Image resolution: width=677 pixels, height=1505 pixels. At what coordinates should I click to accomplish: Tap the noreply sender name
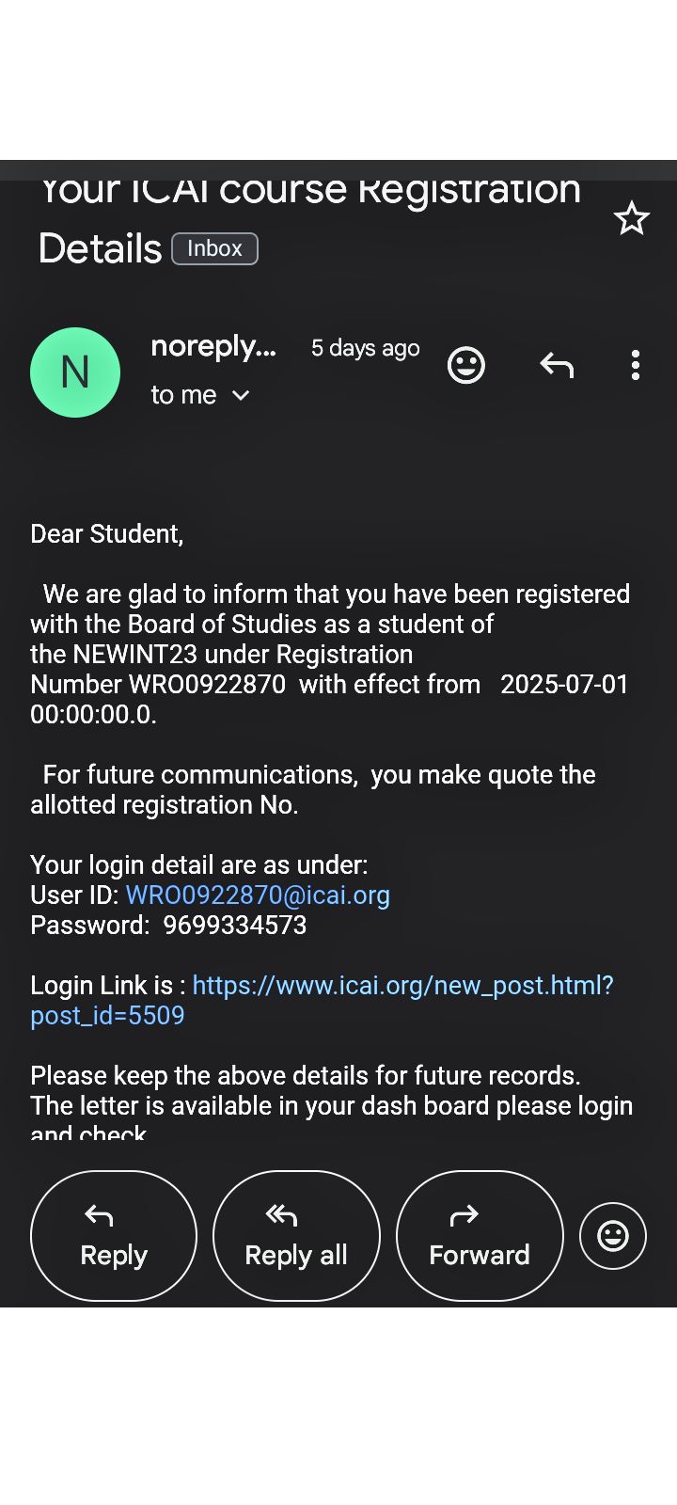coord(213,347)
